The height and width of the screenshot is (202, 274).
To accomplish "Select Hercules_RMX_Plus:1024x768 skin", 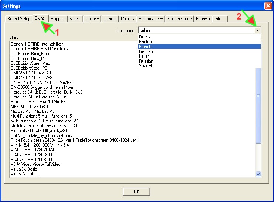I will click(x=38, y=102).
